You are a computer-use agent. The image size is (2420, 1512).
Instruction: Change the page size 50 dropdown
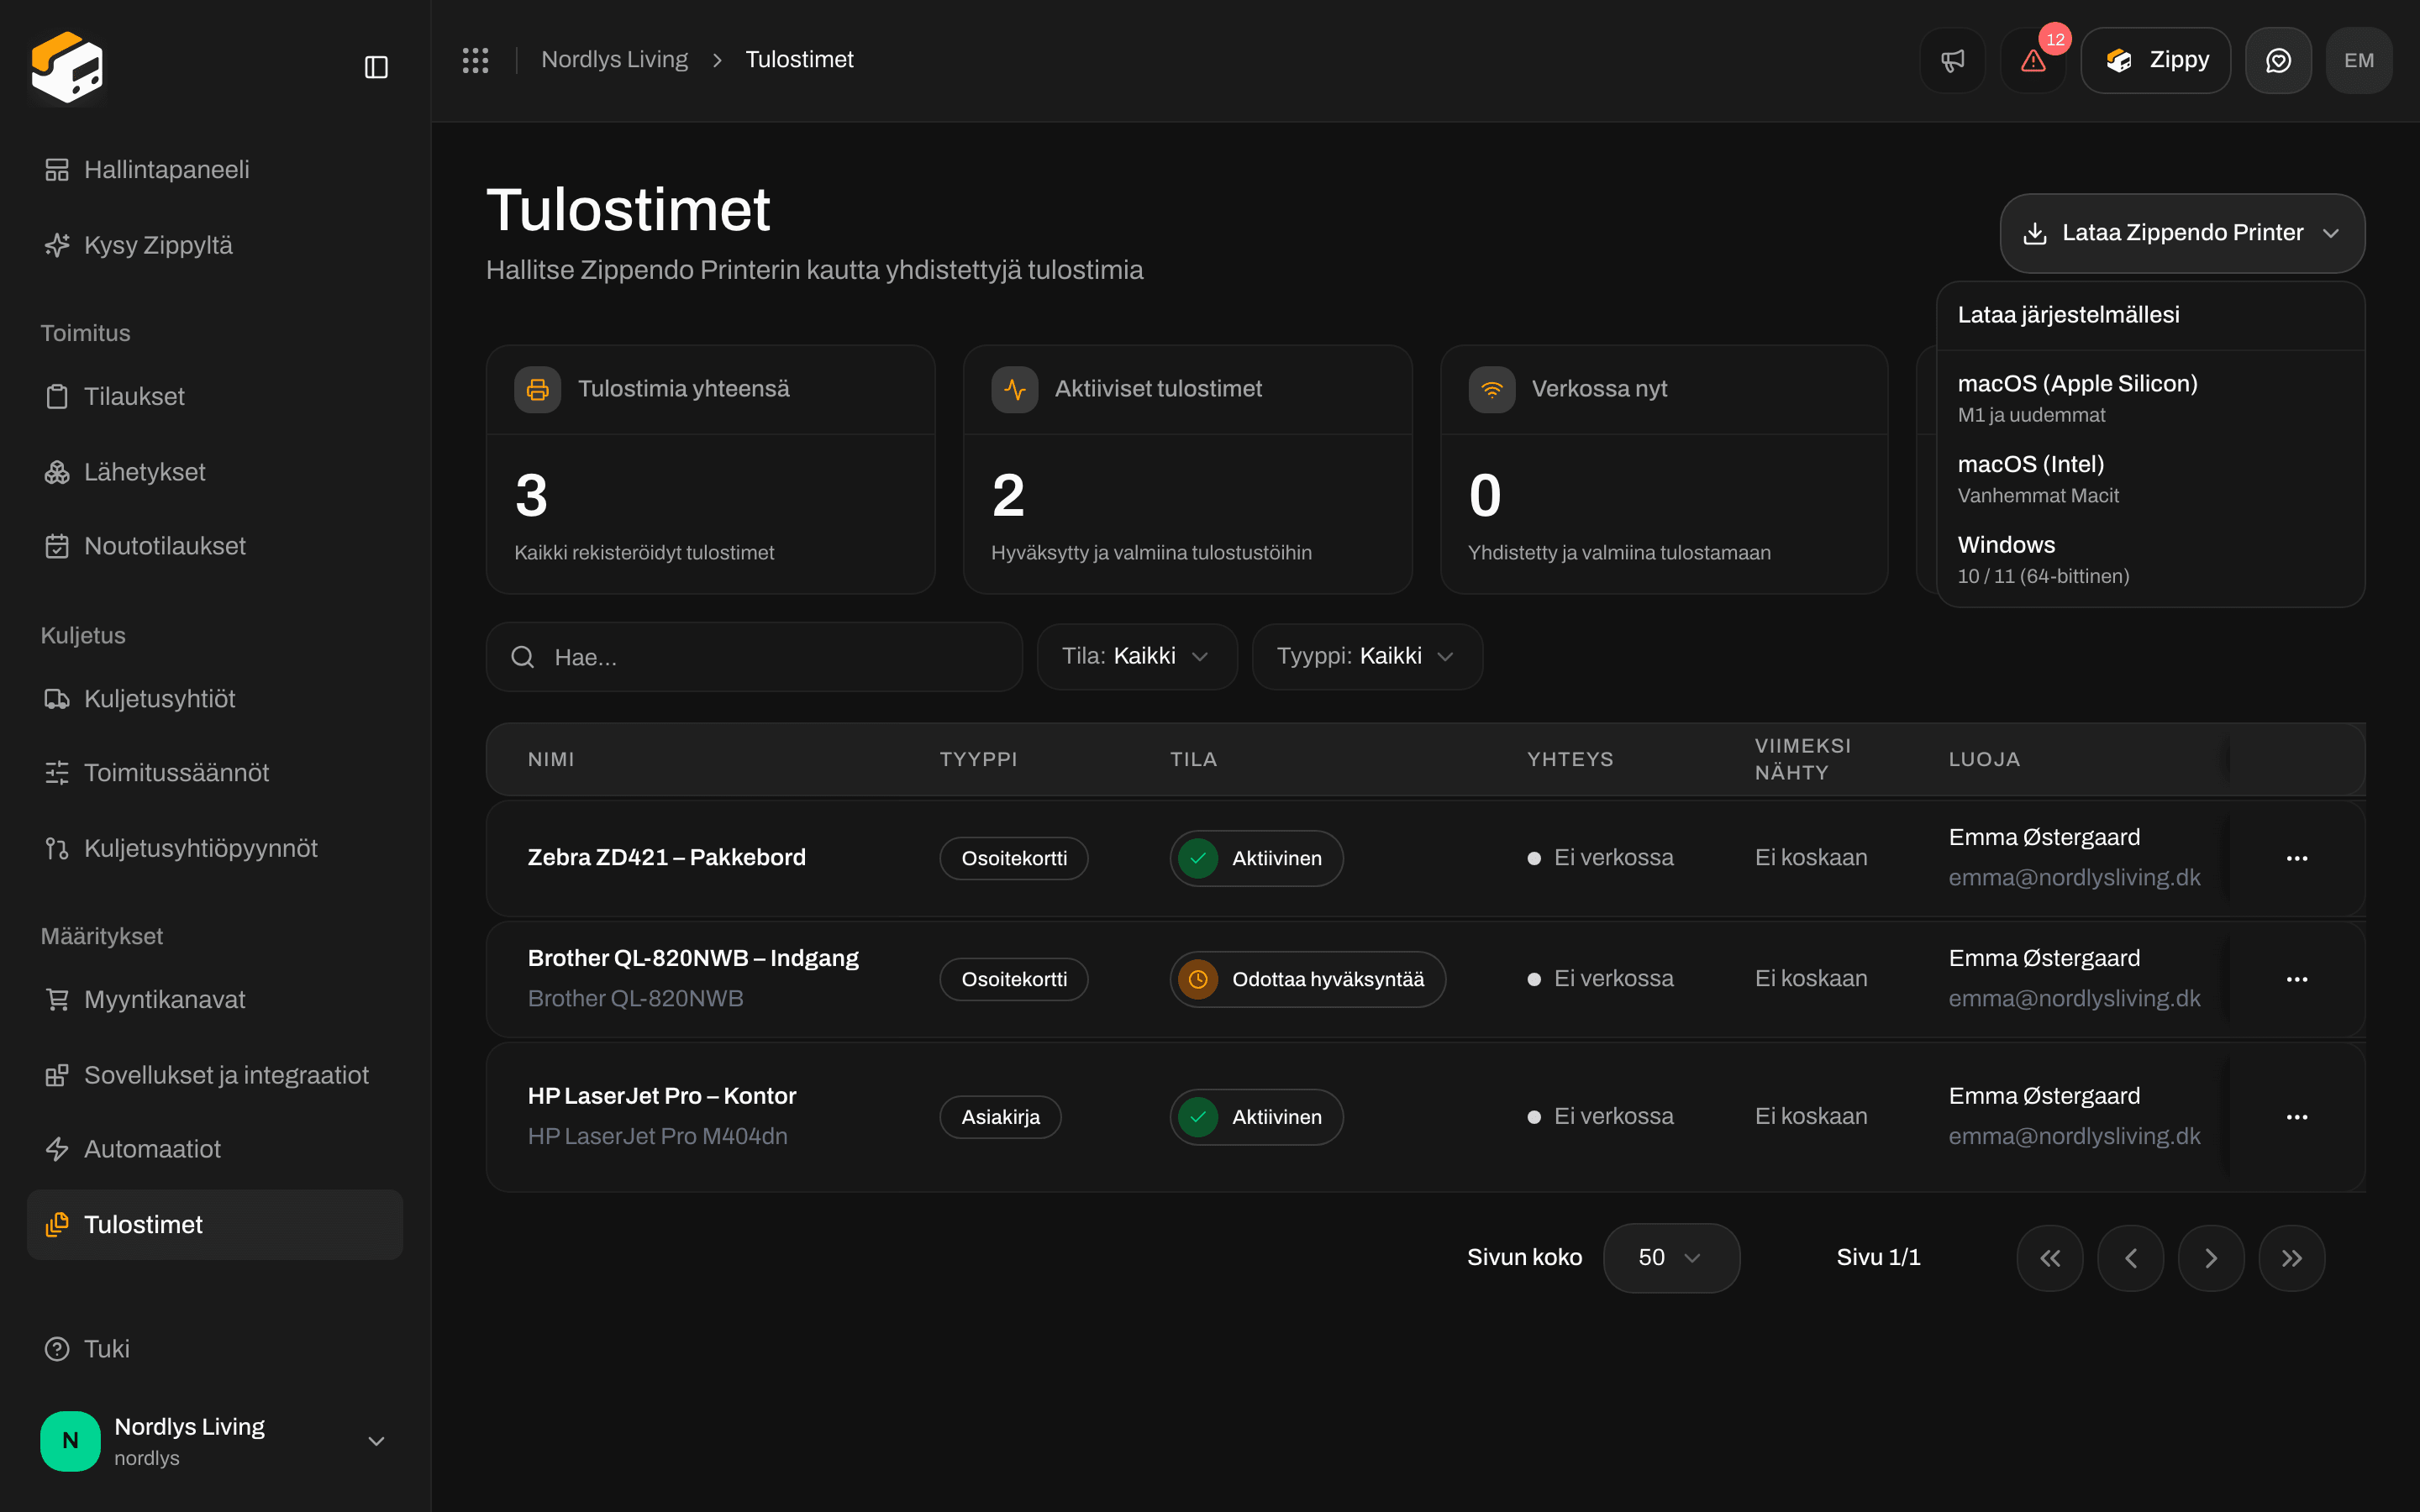coord(1671,1258)
